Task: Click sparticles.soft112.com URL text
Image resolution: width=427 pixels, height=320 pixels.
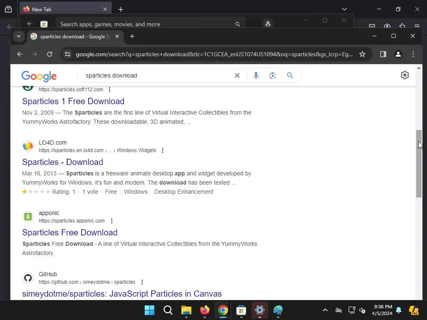Action: point(71,90)
